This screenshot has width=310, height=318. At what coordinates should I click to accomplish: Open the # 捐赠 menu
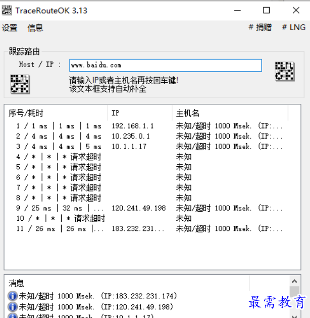[260, 27]
